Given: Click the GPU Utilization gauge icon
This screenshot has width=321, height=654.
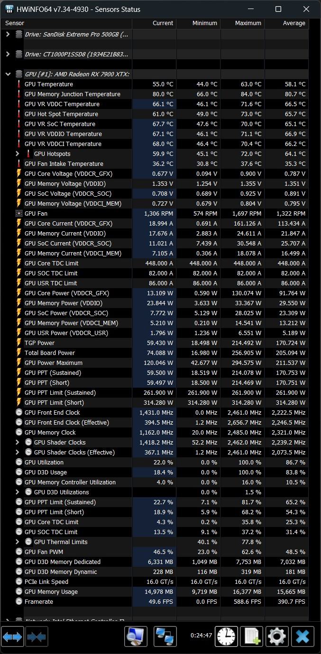Looking at the screenshot, I should (x=19, y=462).
